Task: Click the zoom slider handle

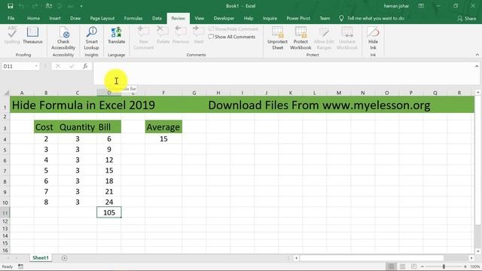Action: [x=444, y=266]
